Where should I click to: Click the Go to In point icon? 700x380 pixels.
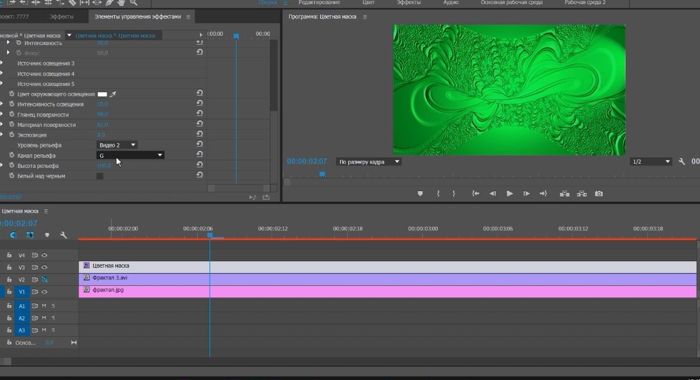coord(475,194)
